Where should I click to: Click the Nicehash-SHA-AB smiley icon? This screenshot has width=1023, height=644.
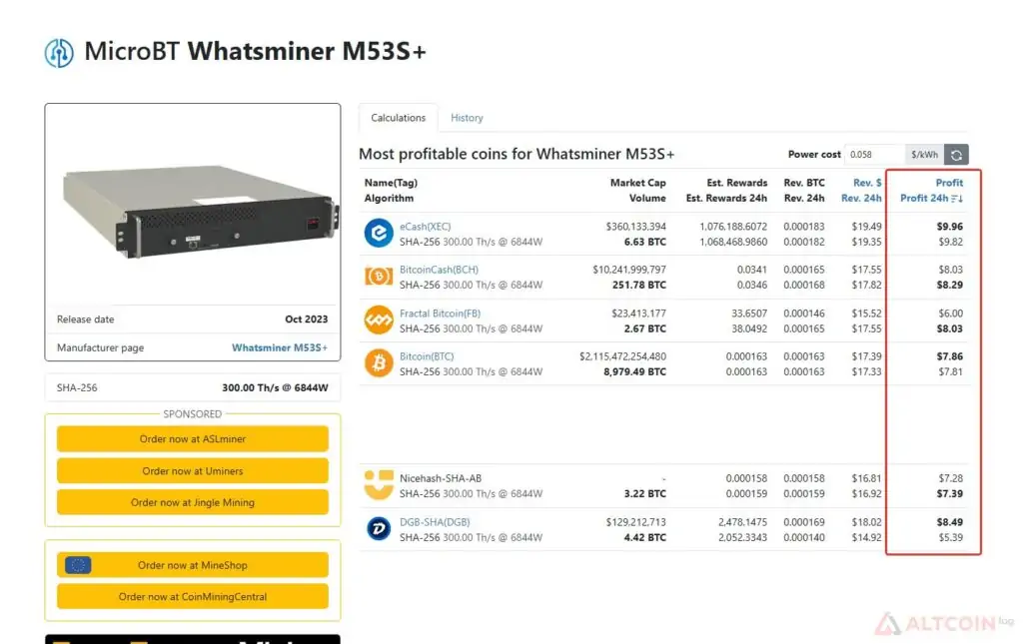coord(379,485)
